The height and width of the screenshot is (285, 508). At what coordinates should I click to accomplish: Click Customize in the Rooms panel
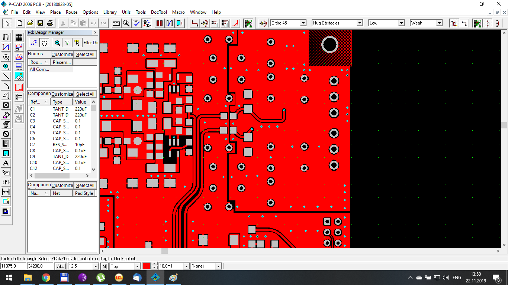62,55
